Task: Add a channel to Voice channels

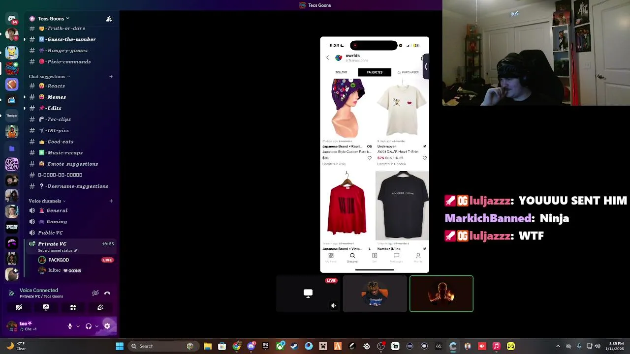Action: pyautogui.click(x=111, y=201)
